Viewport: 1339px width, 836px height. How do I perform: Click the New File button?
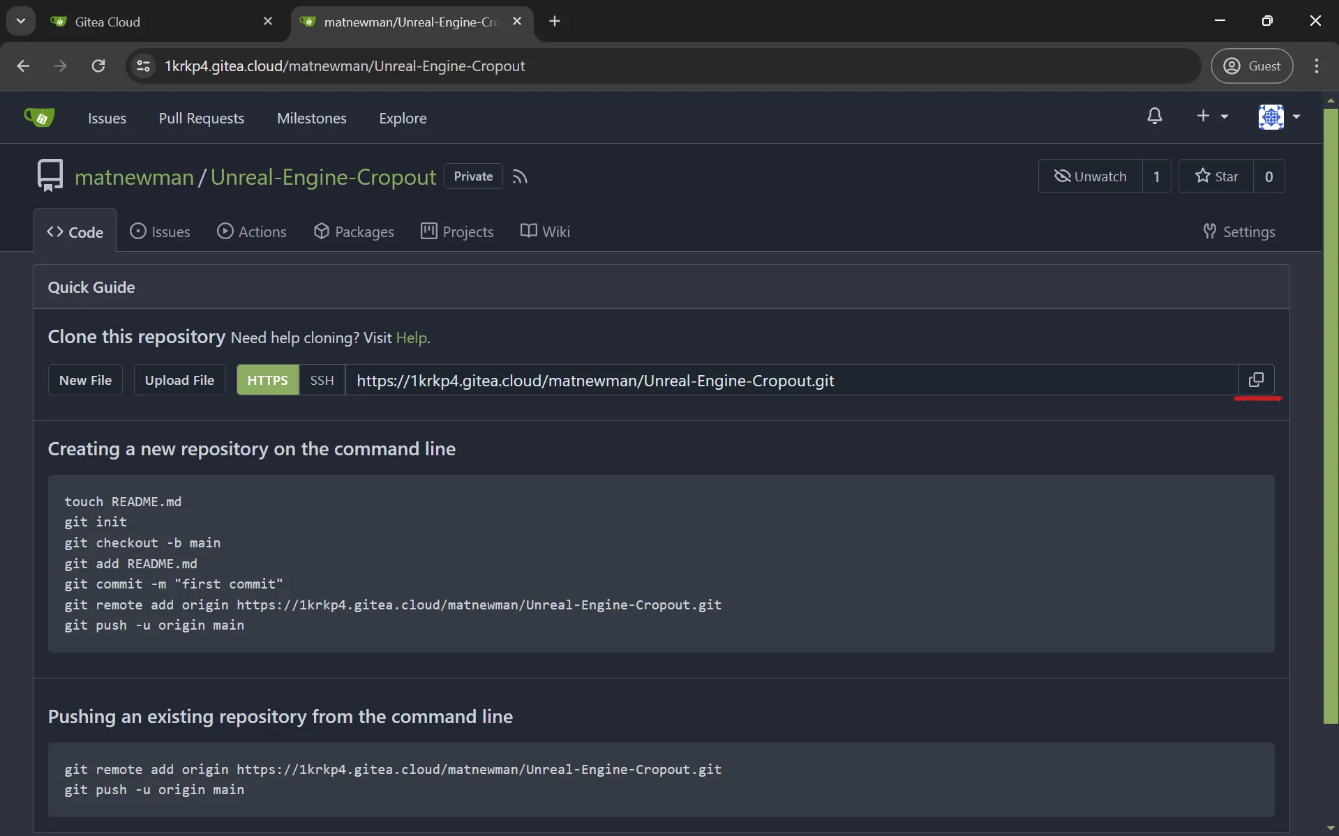tap(85, 379)
